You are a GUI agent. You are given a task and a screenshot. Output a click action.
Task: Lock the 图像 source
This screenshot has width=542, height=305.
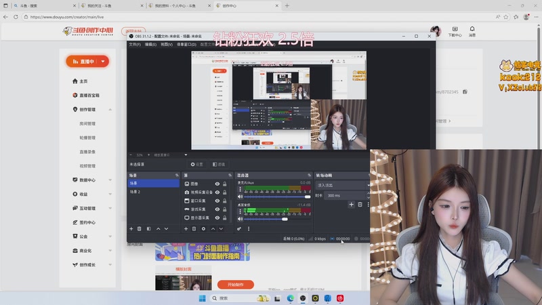pos(225,184)
